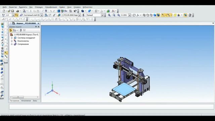
Task: Click the empty message input field at the bottom
Action: pos(112,107)
